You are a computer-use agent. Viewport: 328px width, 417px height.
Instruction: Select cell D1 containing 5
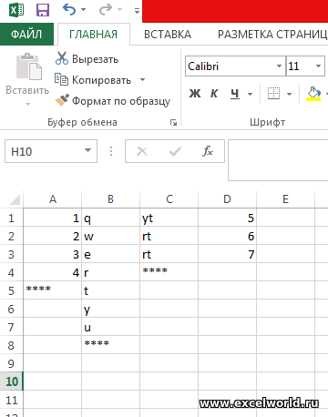click(228, 218)
